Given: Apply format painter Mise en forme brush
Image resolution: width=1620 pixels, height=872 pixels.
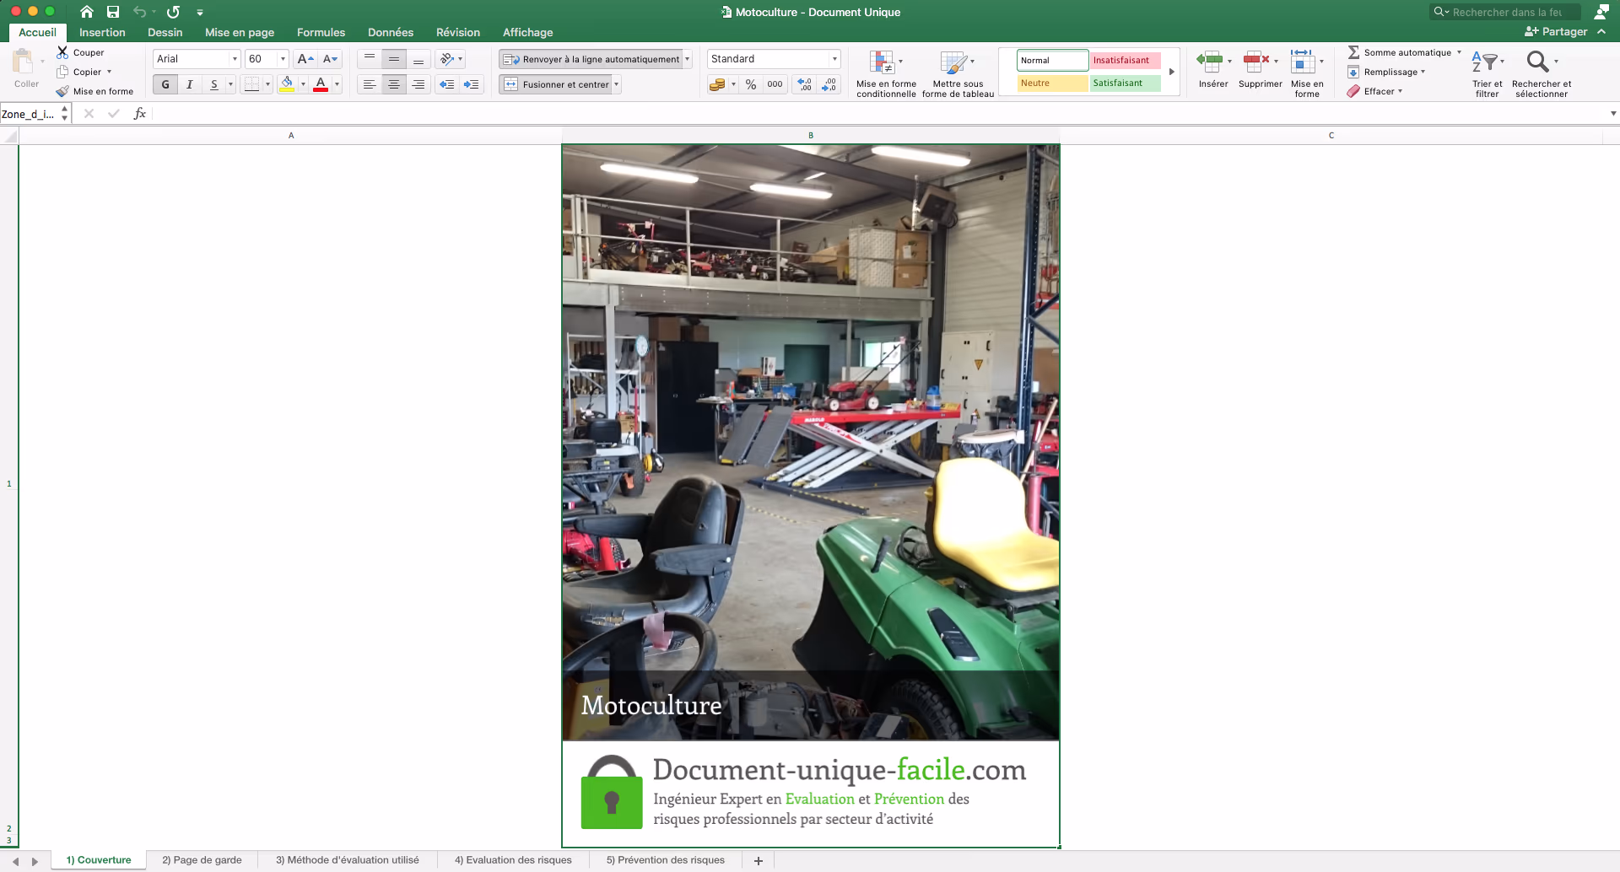Looking at the screenshot, I should tap(62, 91).
